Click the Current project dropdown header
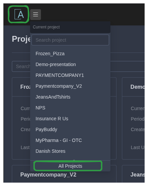Viewport: 148px width, 186px height. click(x=70, y=27)
